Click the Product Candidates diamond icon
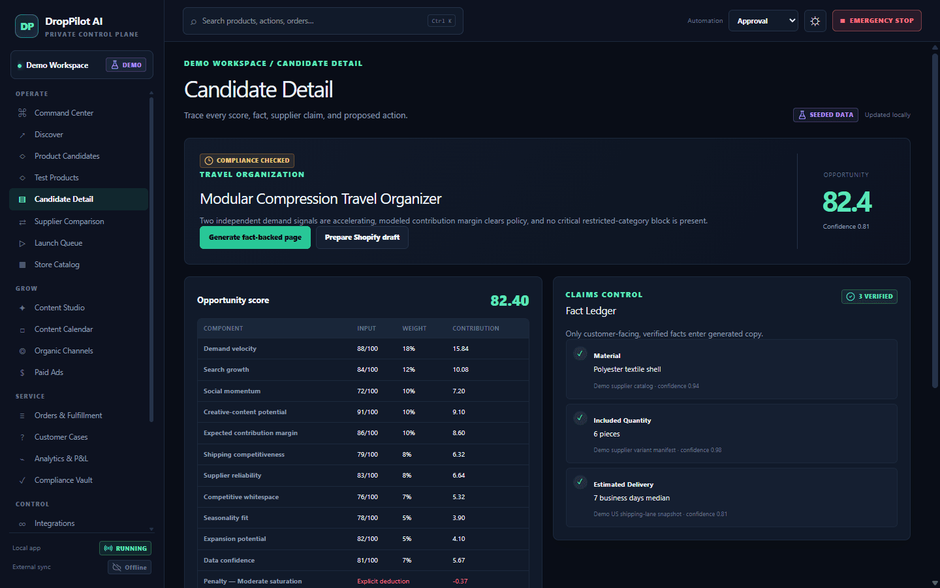The width and height of the screenshot is (940, 588). (x=22, y=156)
